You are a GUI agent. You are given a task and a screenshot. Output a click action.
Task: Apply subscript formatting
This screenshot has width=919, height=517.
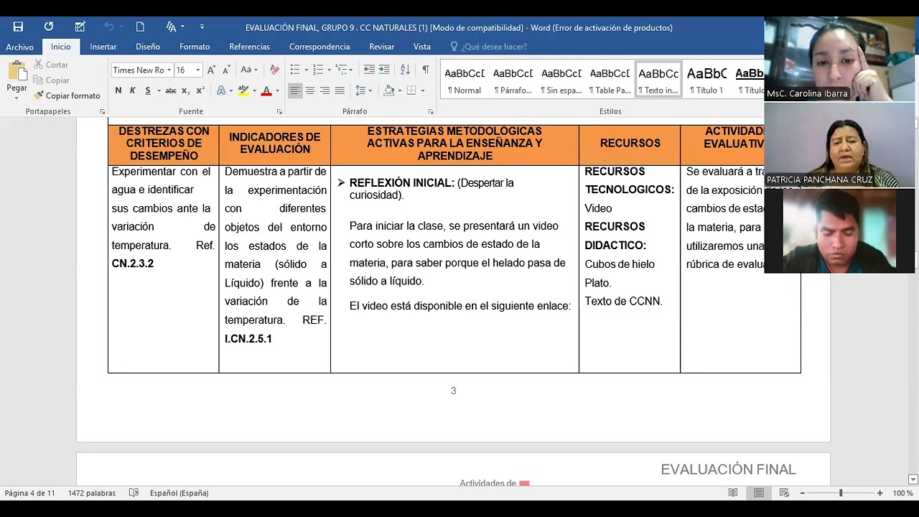[x=185, y=90]
